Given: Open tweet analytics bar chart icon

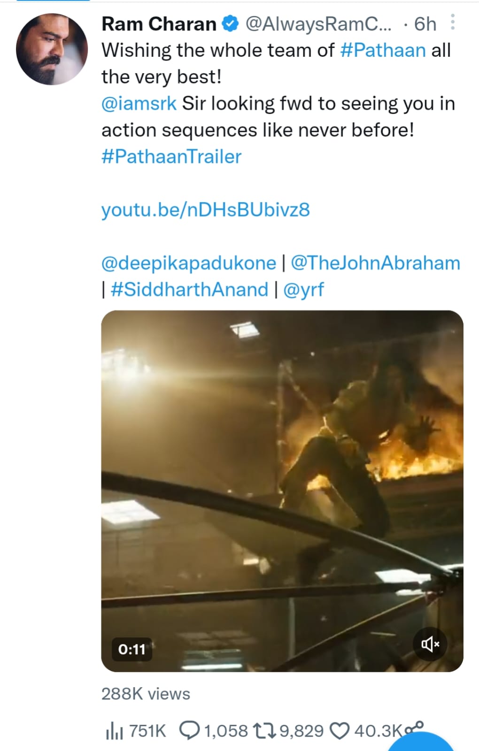Looking at the screenshot, I should click(114, 730).
